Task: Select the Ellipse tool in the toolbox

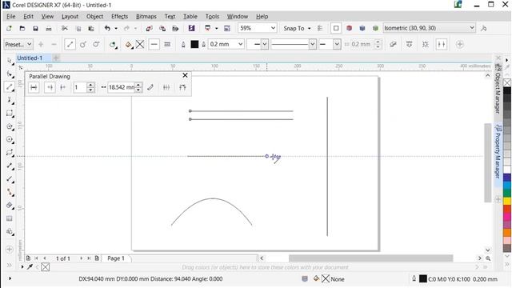Action: [10, 139]
